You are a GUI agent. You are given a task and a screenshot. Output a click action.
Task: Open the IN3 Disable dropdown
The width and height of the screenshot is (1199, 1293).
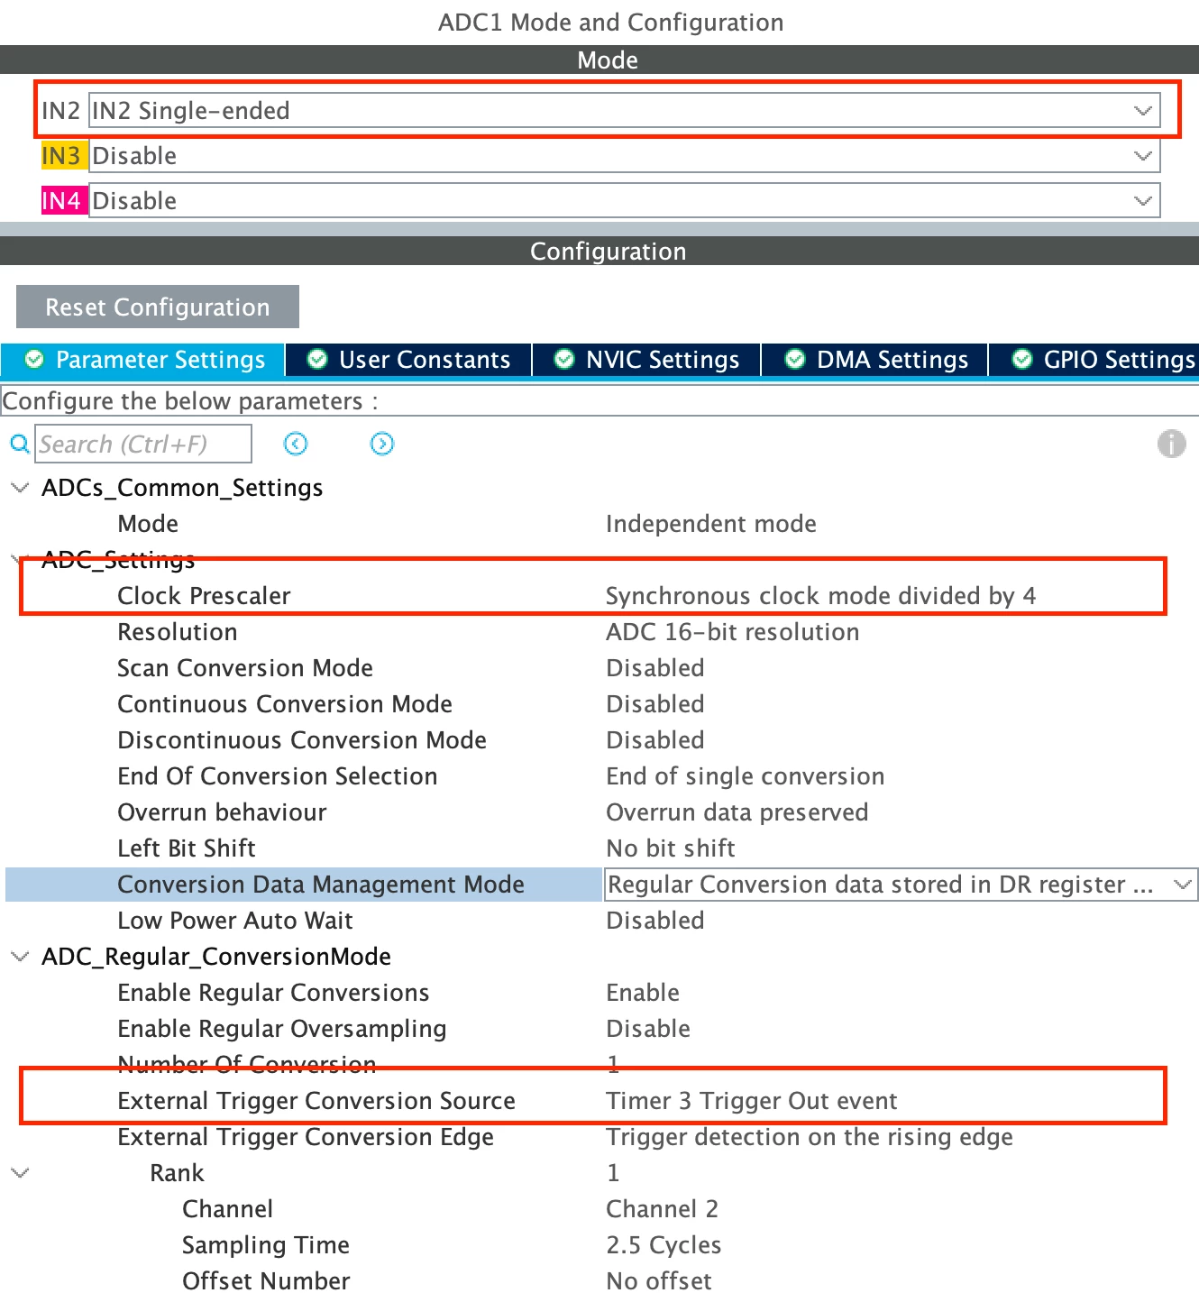pos(624,156)
